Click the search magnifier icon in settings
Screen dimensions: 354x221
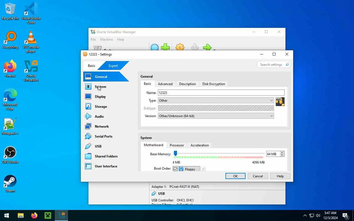coord(287,65)
